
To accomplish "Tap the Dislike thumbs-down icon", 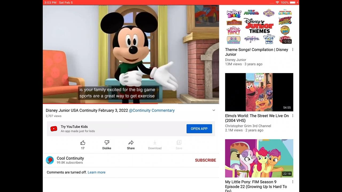I will pyautogui.click(x=107, y=143).
